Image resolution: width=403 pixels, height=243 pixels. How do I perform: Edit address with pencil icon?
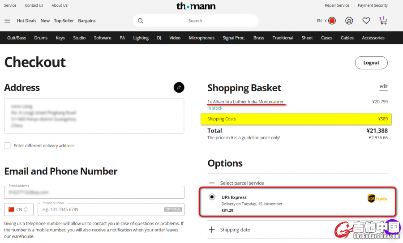tap(179, 87)
